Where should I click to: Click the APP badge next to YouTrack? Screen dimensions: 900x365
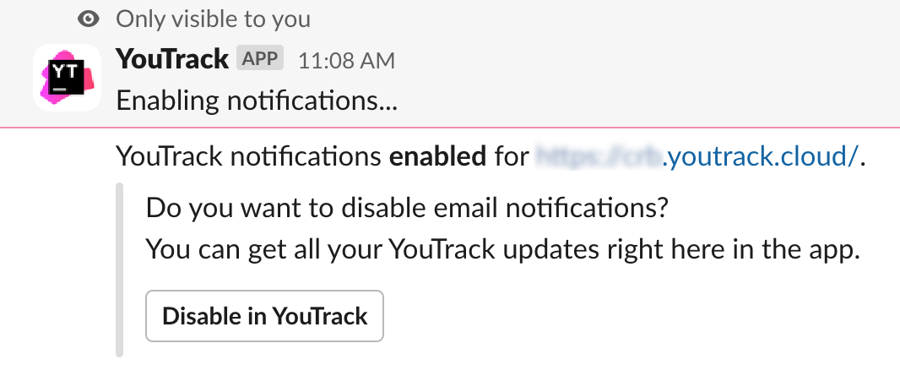pos(260,59)
